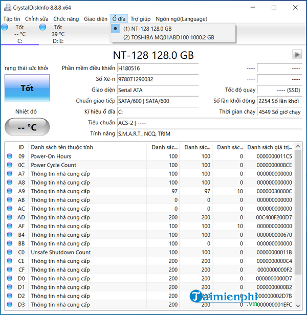Click the Số Xê-ri serial number field
Image resolution: width=307 pixels, height=315 pixels.
pos(158,79)
